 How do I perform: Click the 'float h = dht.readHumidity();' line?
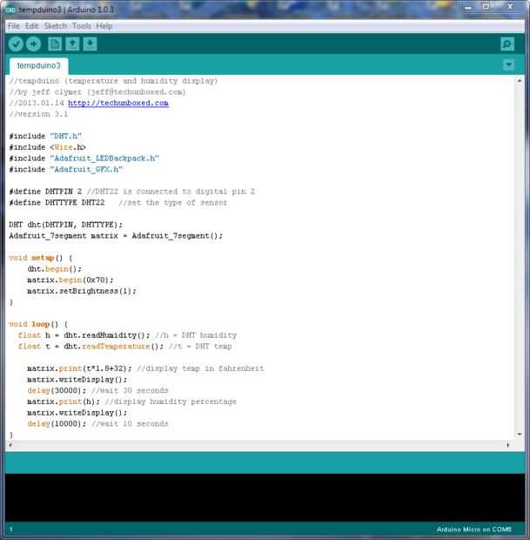127,335
